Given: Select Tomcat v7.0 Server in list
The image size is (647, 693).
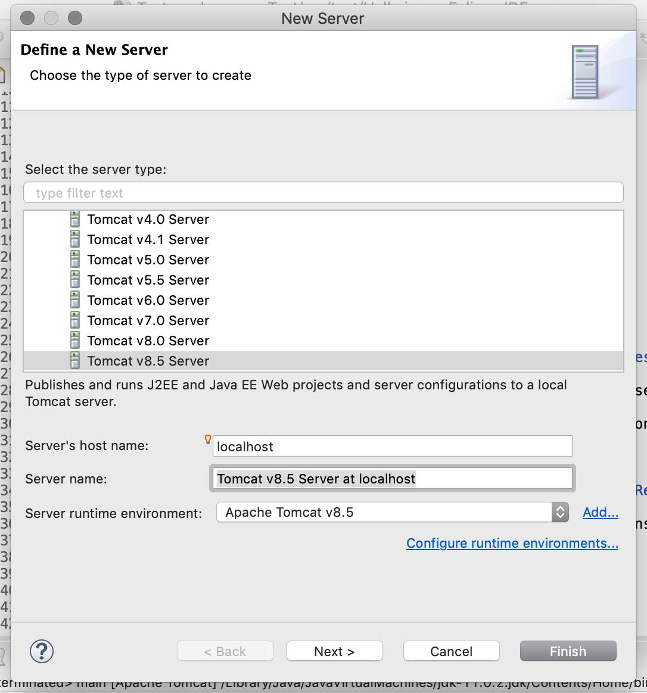Looking at the screenshot, I should (x=323, y=320).
